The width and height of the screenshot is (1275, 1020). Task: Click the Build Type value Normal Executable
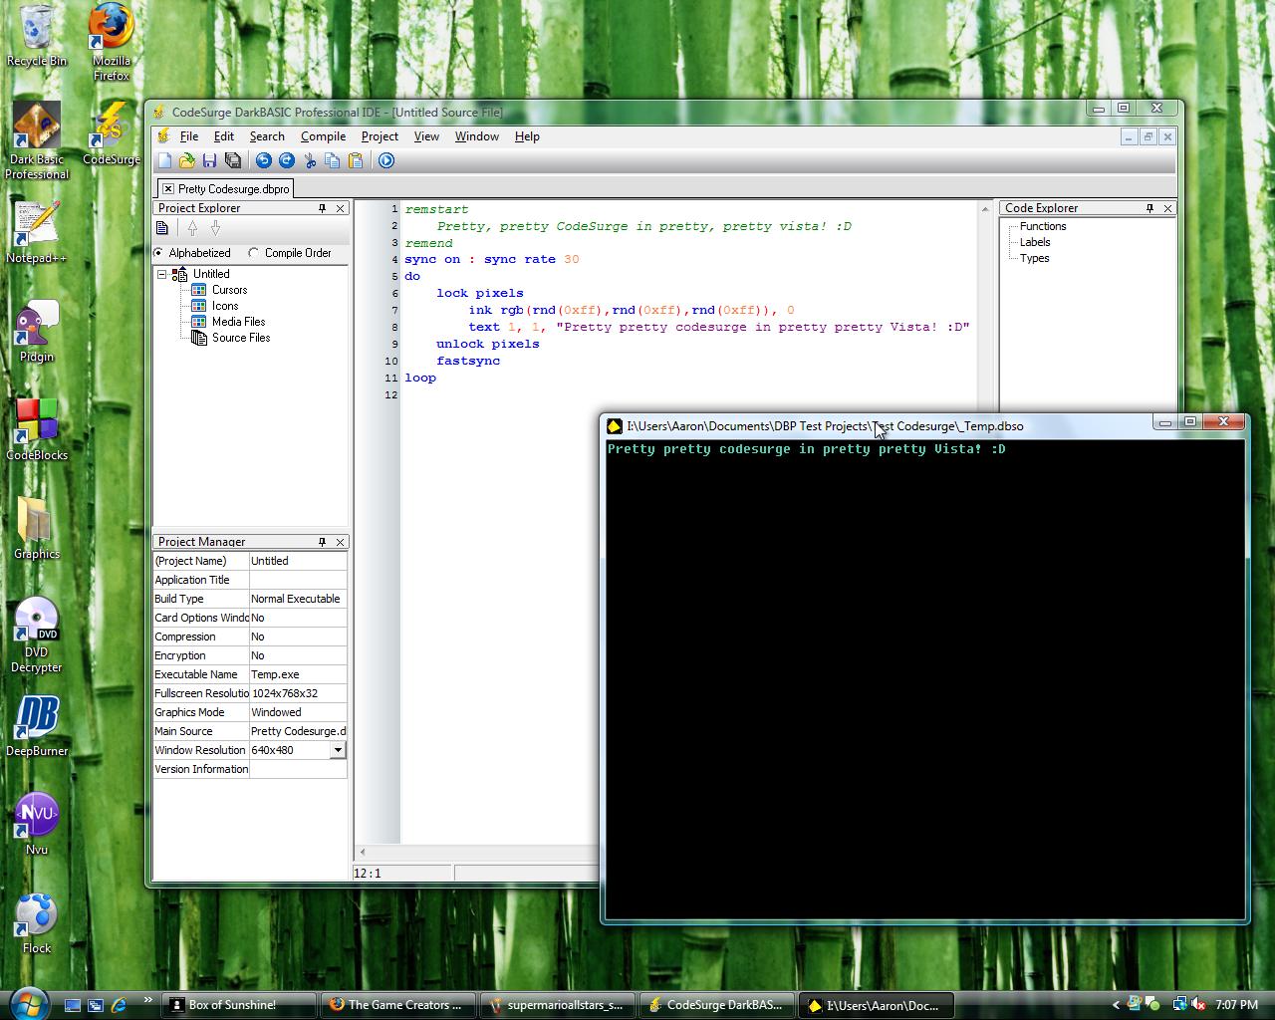[x=298, y=599]
